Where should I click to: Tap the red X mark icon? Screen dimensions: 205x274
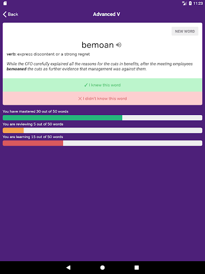[x=80, y=98]
